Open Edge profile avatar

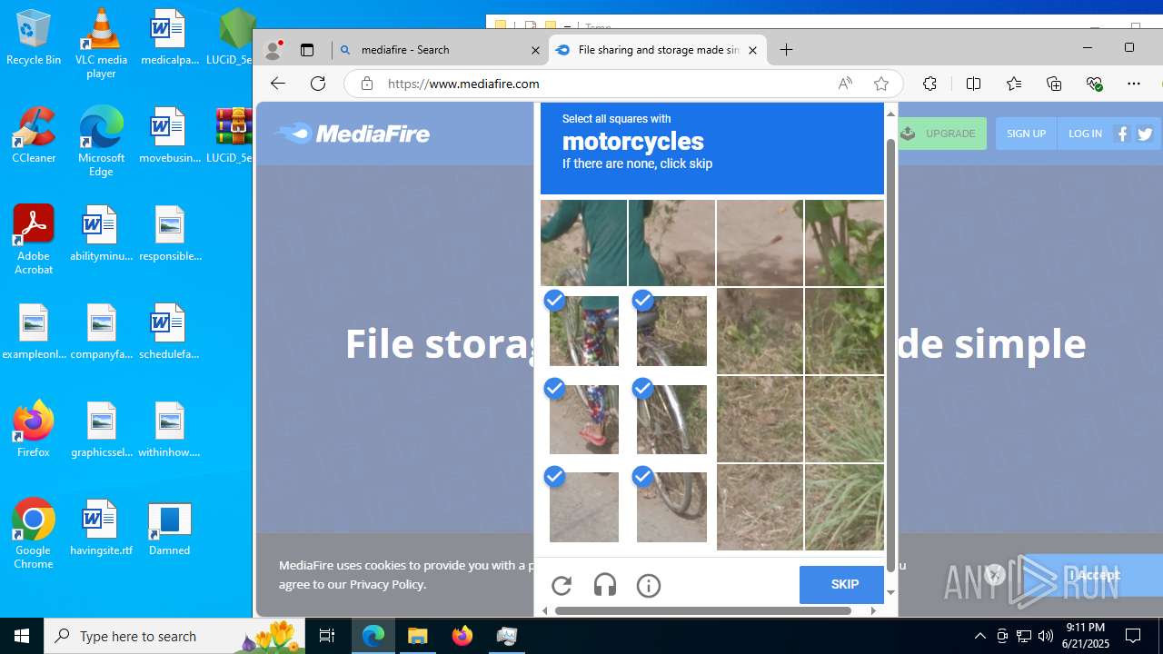(x=273, y=50)
